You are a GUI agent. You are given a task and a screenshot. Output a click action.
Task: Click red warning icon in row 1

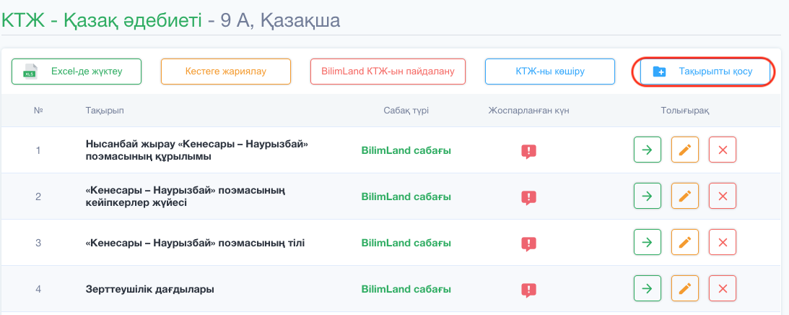528,151
